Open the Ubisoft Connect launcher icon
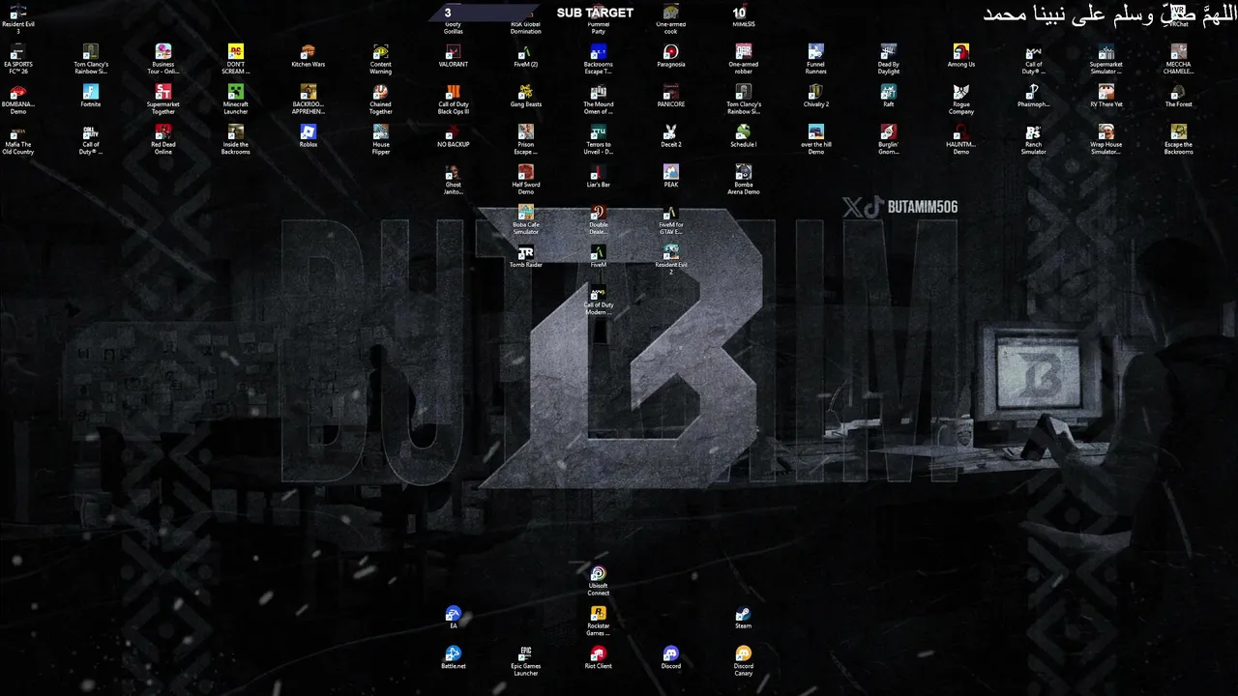1238x696 pixels. (599, 582)
